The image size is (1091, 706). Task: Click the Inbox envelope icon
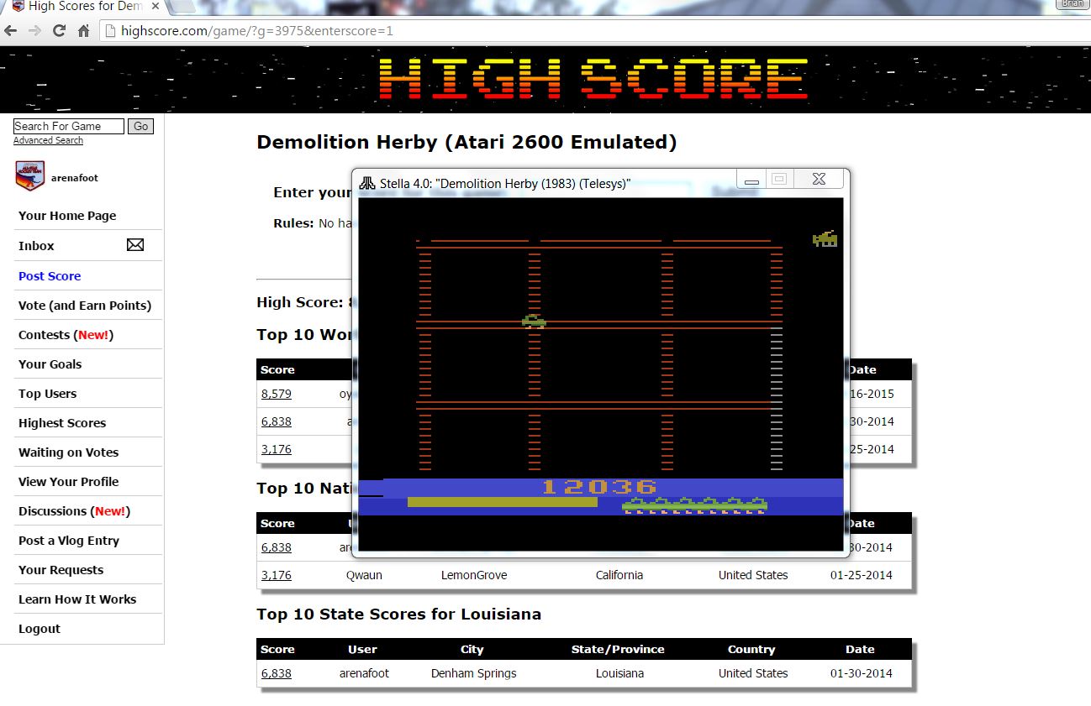[135, 245]
